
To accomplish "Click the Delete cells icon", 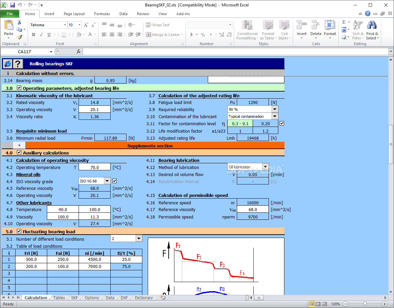I will (x=316, y=25).
